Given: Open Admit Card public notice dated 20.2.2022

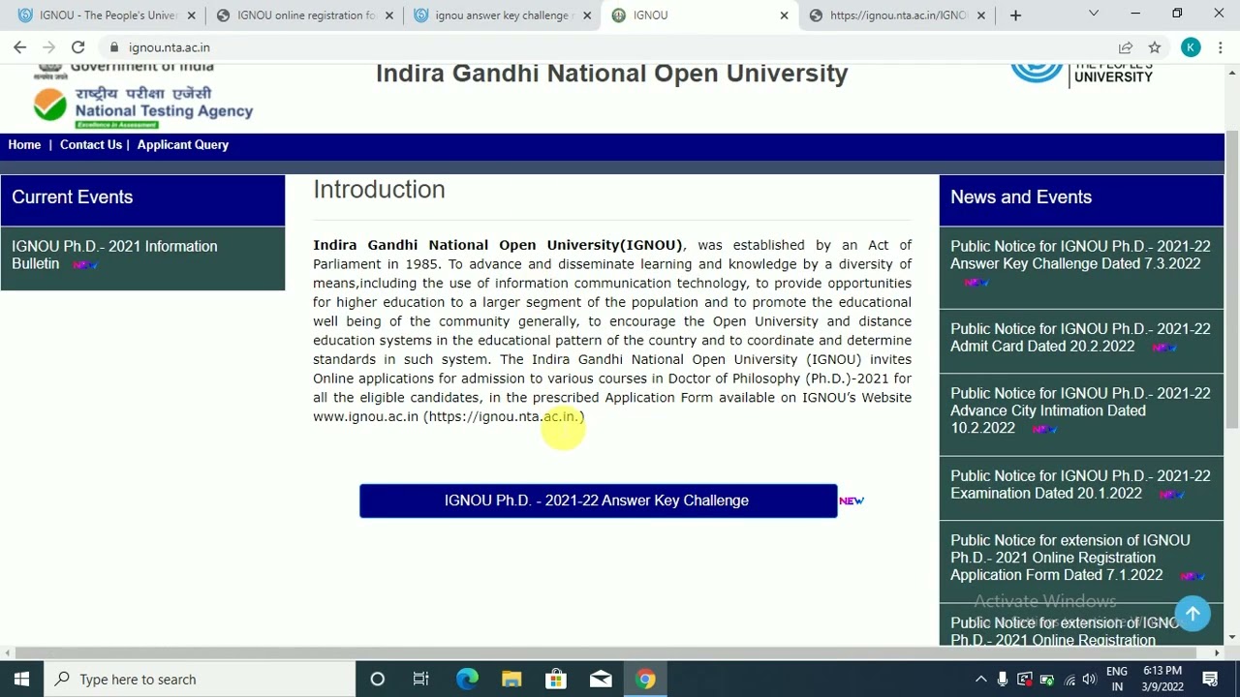Looking at the screenshot, I should [x=1080, y=337].
